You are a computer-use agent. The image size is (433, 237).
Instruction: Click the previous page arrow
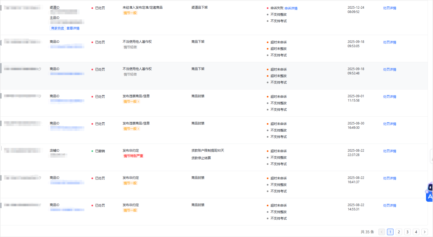[382, 232]
